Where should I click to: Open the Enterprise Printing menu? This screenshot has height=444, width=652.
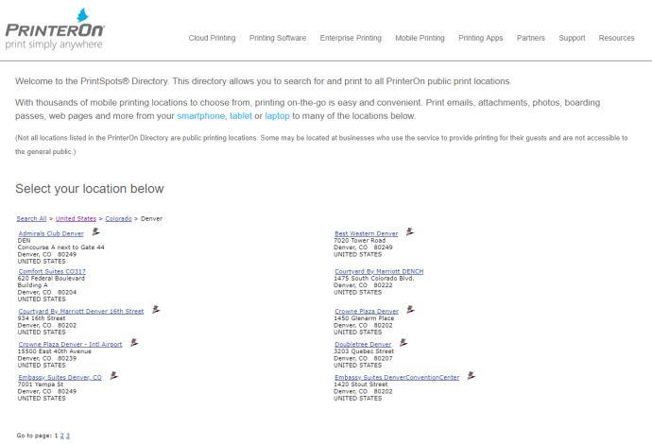click(351, 38)
